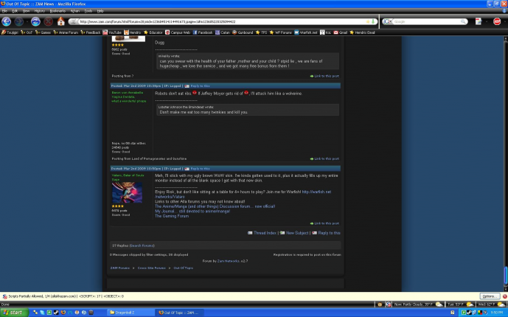The width and height of the screenshot is (508, 317).
Task: Click Link to this post under Vataro's post
Action: pyautogui.click(x=327, y=223)
